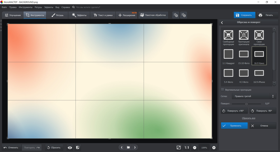Go back using the panel chevron arrow
The width and height of the screenshot is (280, 152).
click(x=222, y=22)
